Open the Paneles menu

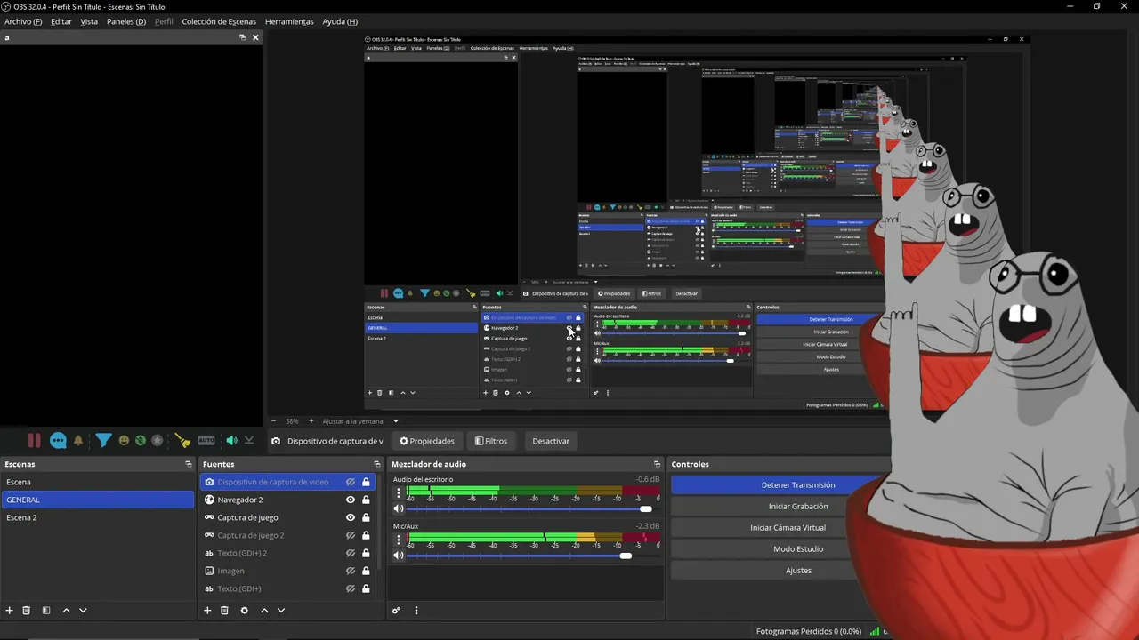126,21
